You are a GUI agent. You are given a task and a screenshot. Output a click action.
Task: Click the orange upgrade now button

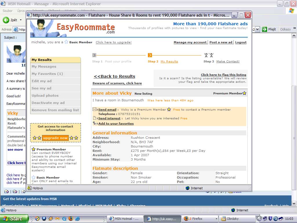[55, 138]
